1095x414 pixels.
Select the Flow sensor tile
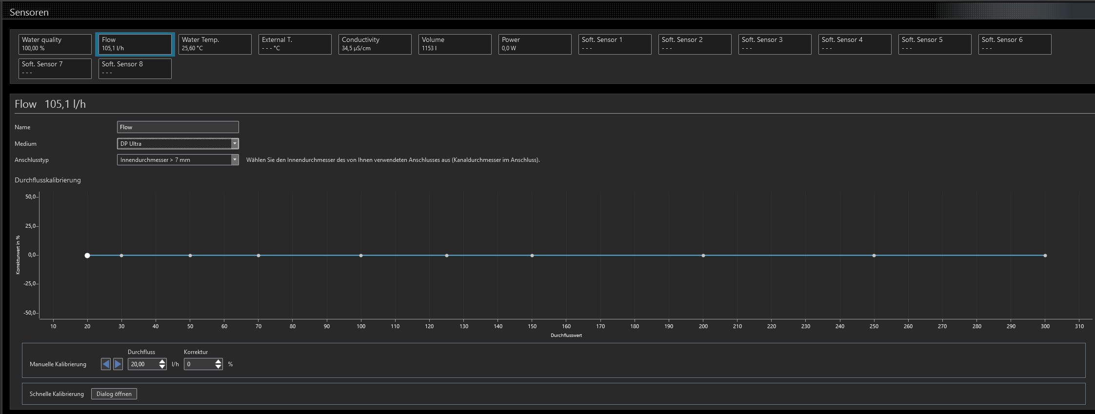[x=135, y=44]
